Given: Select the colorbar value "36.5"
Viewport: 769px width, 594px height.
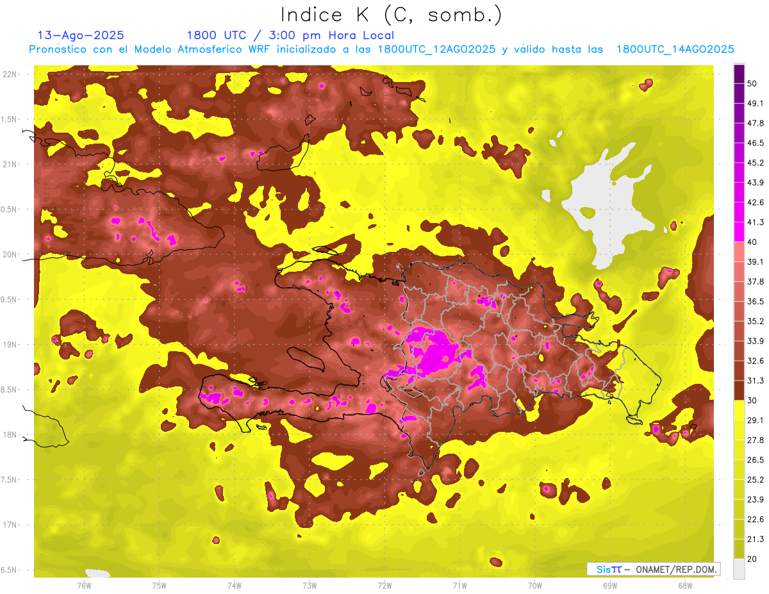Looking at the screenshot, I should (x=756, y=302).
